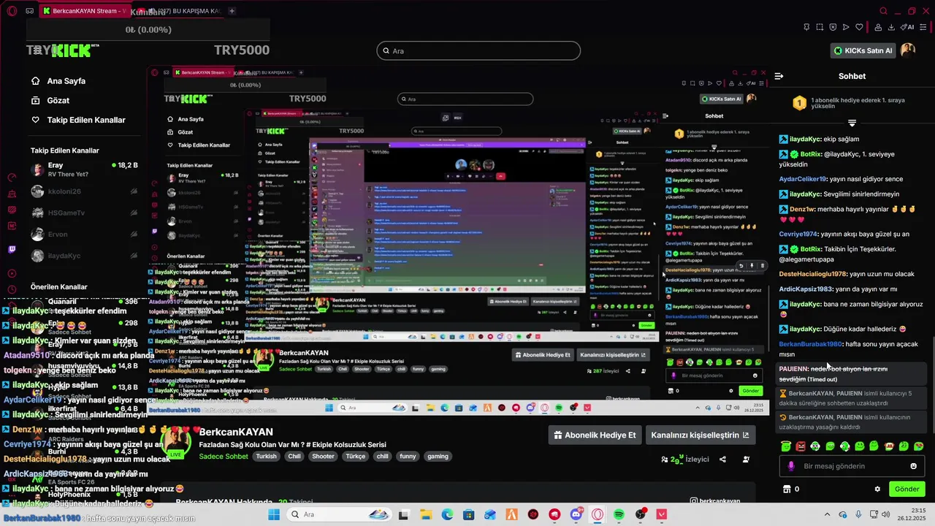Viewport: 935px width, 526px height.
Task: Open HSGameTv channel in outer sidebar
Action: click(x=83, y=213)
